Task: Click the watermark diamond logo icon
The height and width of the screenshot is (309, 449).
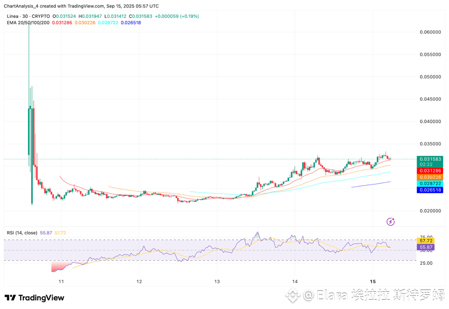Action: pyautogui.click(x=293, y=295)
